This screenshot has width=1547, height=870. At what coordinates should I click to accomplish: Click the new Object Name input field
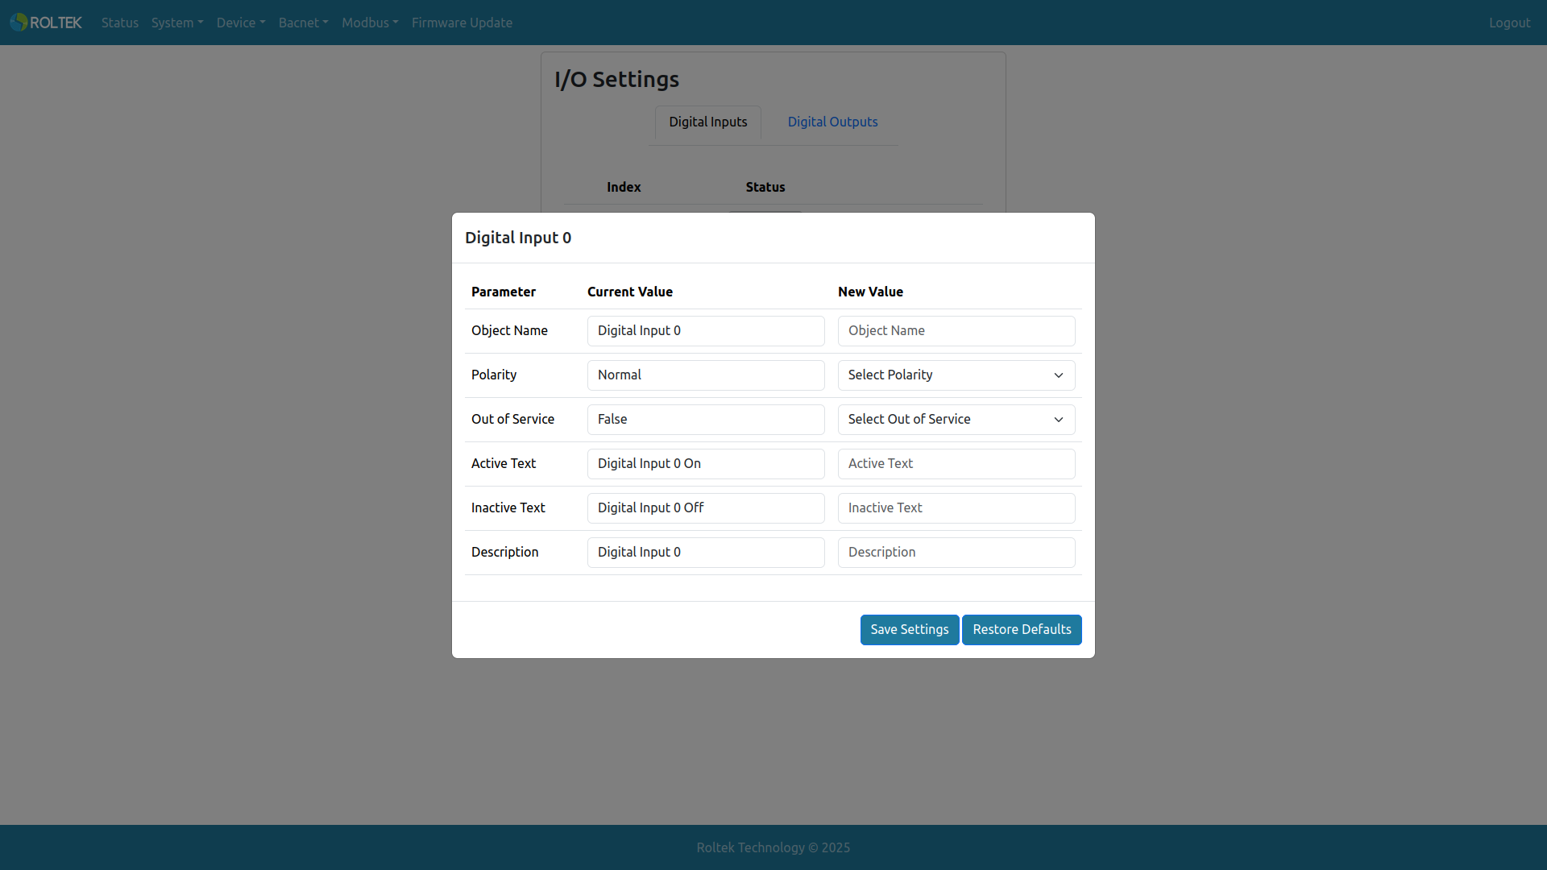tap(956, 331)
